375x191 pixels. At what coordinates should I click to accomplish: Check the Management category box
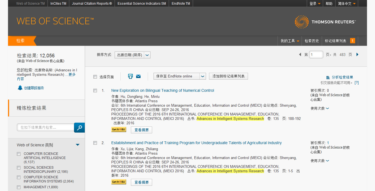[x=19, y=187]
